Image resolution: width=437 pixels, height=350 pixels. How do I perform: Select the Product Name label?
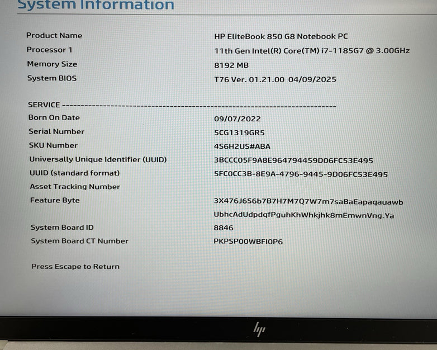(x=54, y=35)
